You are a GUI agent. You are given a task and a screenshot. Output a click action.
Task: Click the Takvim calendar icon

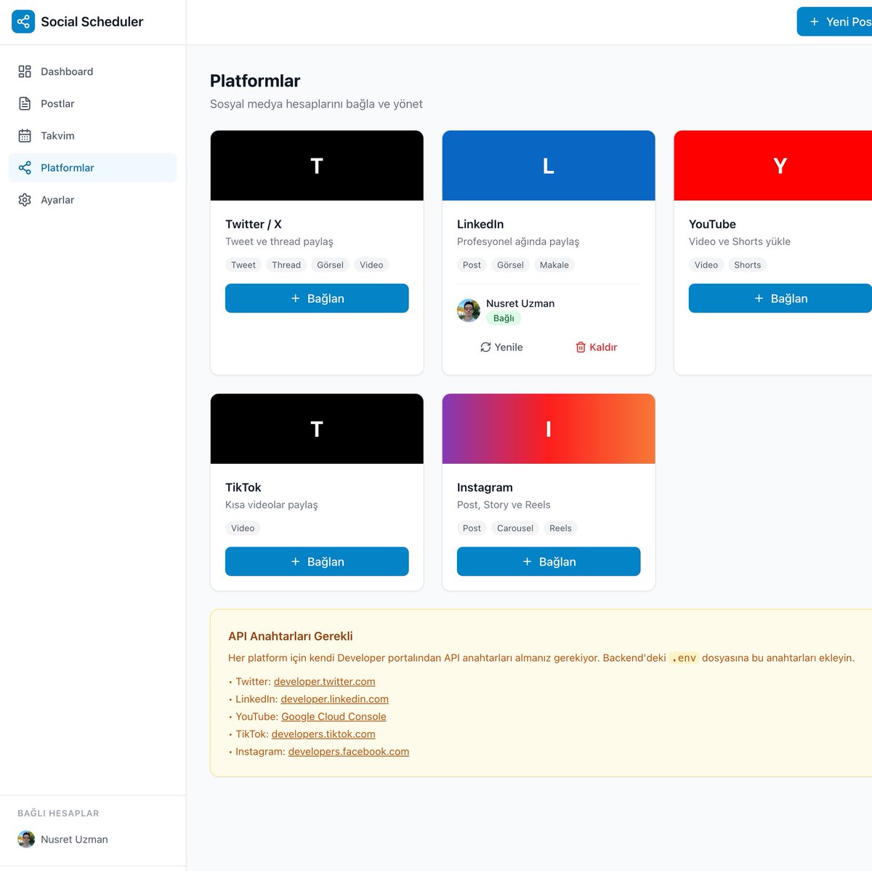[25, 135]
